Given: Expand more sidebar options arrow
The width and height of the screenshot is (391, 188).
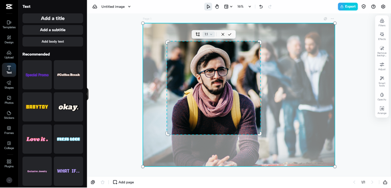Looking at the screenshot, I should pyautogui.click(x=9, y=180).
